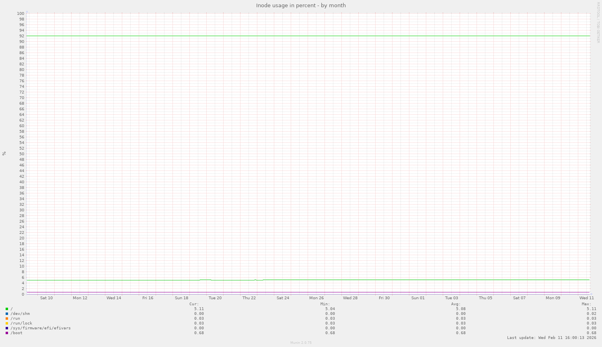
Task: Click the green color square for "/"
Action: tap(6, 308)
